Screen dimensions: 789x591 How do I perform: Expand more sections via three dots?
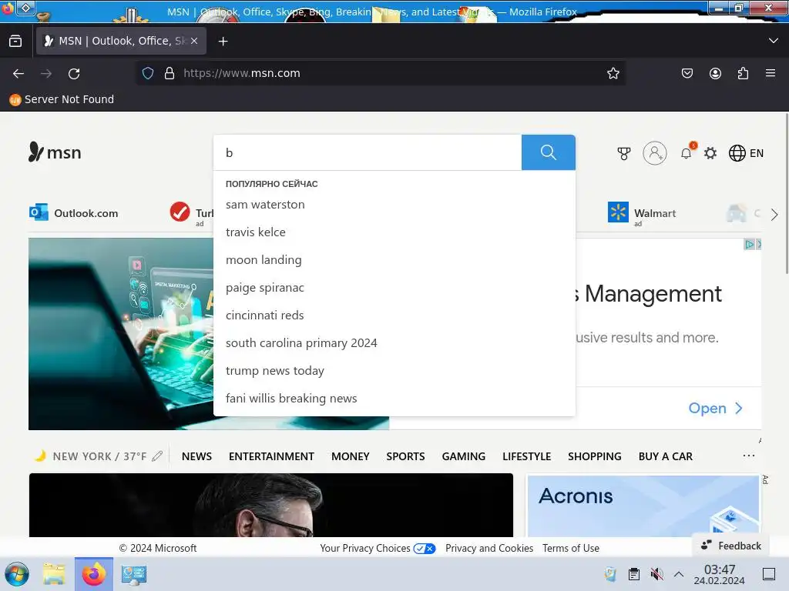click(x=749, y=456)
